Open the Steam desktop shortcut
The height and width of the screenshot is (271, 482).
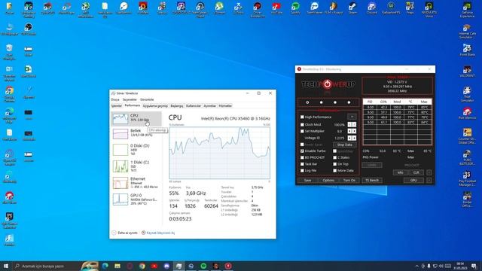pyautogui.click(x=352, y=8)
